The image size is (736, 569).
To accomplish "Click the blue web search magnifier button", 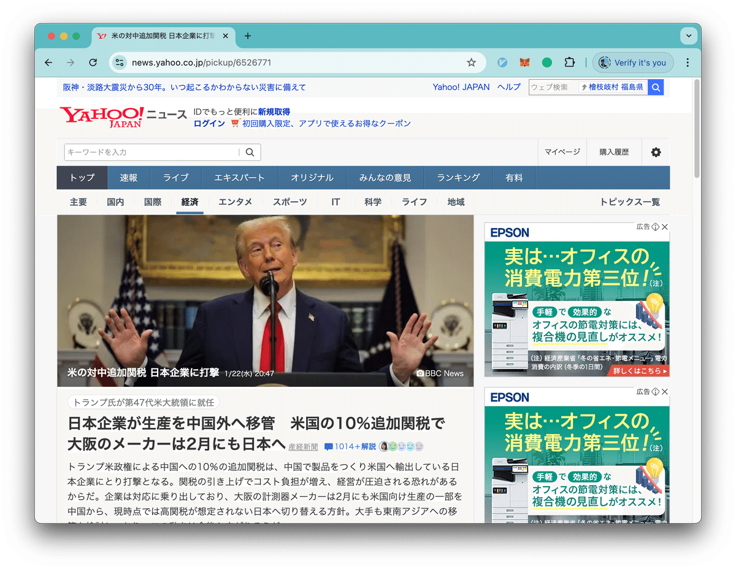I will pyautogui.click(x=656, y=88).
